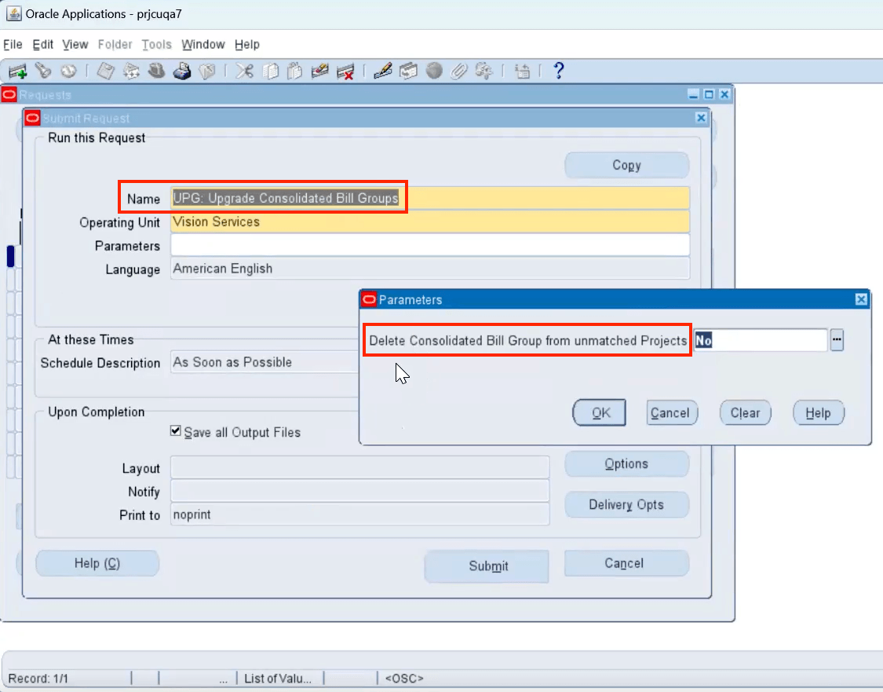Image resolution: width=883 pixels, height=692 pixels.
Task: Close the Parameters dialog
Action: [861, 299]
